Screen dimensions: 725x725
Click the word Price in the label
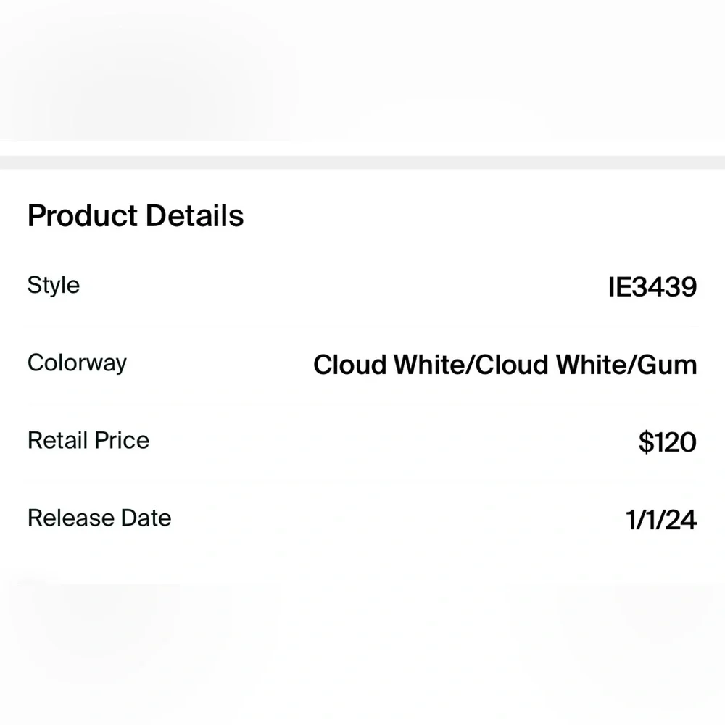120,440
